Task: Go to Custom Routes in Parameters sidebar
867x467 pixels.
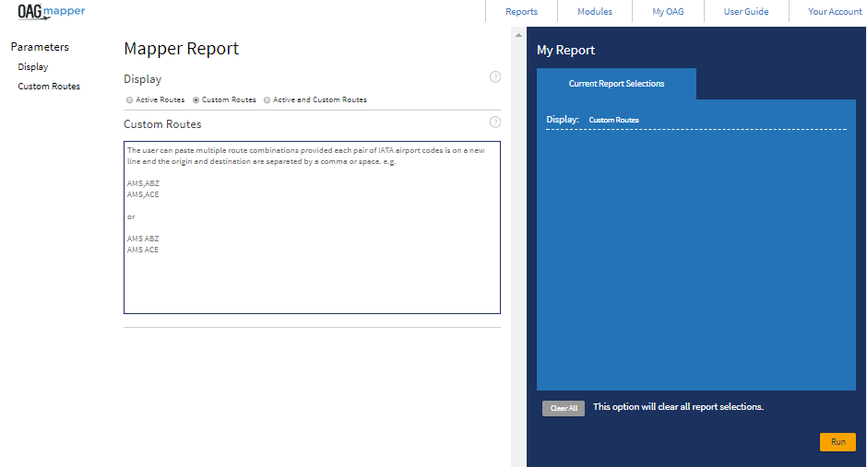Action: click(x=49, y=86)
